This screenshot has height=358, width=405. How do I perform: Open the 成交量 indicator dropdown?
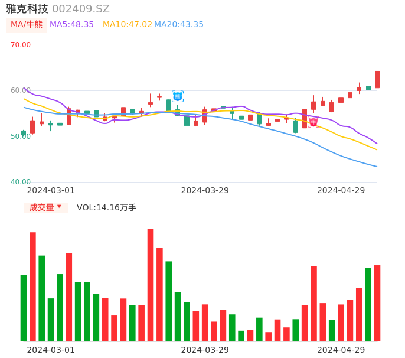pos(45,207)
